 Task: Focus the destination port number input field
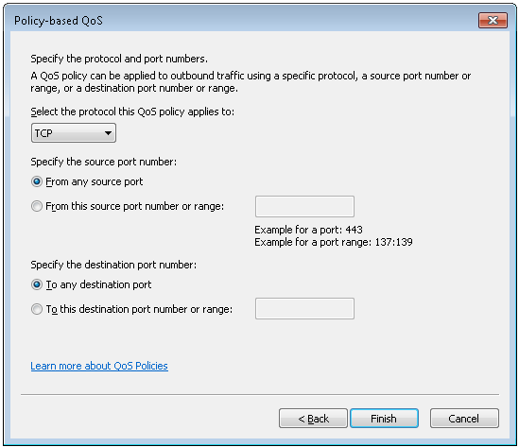(x=304, y=309)
